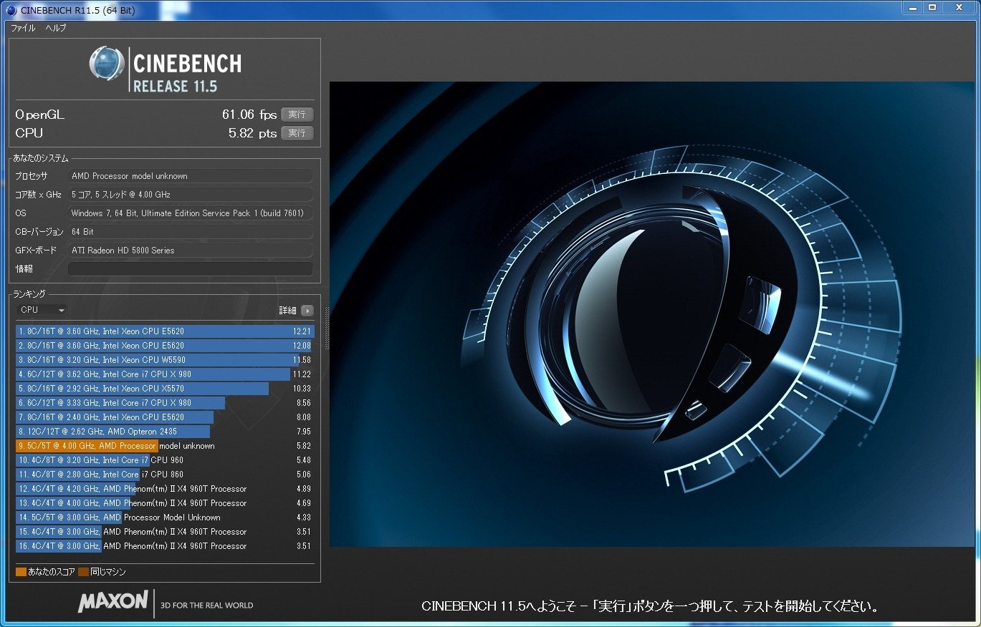
Task: Click the brown 同じマシン legend swatch
Action: coord(83,572)
